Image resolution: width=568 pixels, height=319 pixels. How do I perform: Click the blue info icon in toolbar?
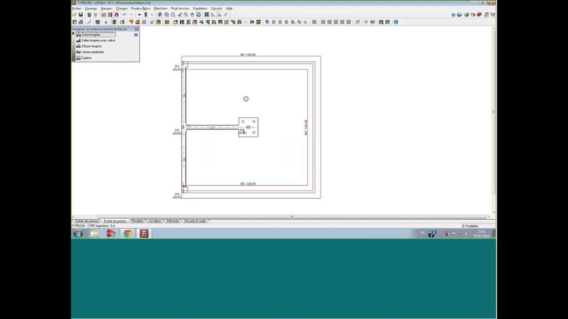pos(396,22)
